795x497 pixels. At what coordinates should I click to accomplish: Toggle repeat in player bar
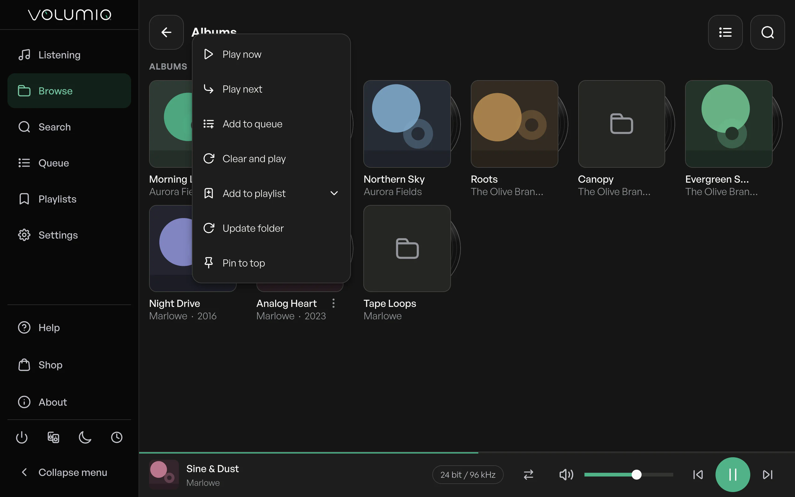[x=528, y=474]
